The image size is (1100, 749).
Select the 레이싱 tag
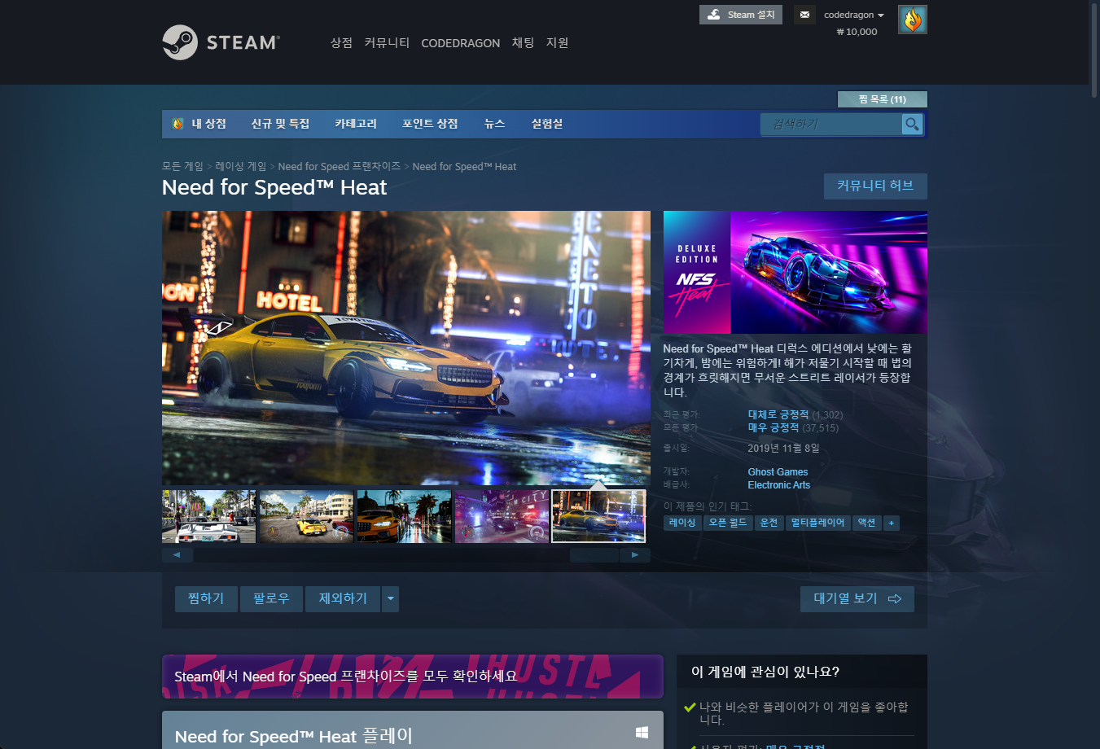click(682, 523)
